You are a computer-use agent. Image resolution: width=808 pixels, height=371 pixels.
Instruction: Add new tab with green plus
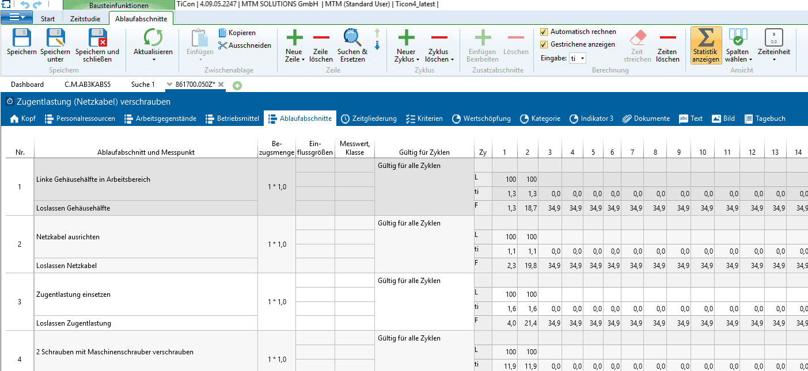point(237,85)
